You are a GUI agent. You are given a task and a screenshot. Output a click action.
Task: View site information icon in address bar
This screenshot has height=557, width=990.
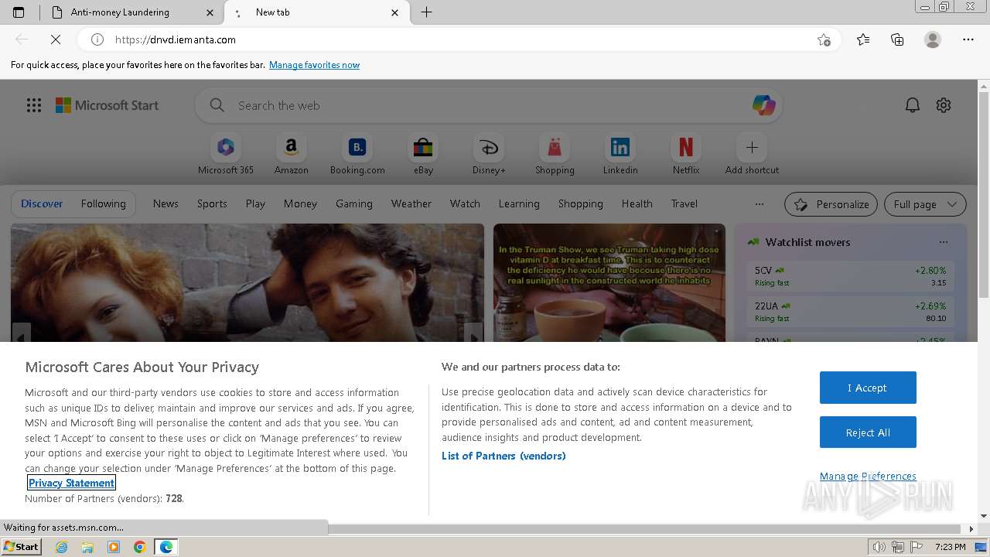click(x=97, y=39)
